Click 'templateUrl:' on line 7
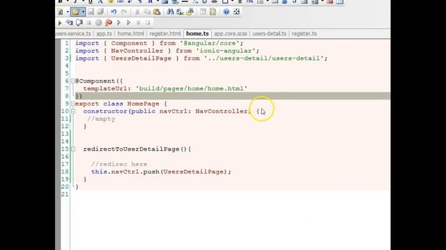 (107, 89)
